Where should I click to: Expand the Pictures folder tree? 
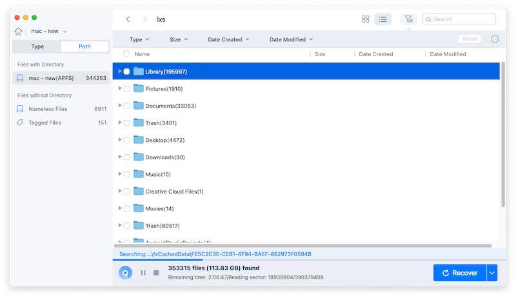120,88
